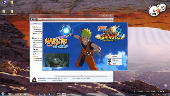170x96 pixels.
Task: Go back in the Explorer window
Action: (x=32, y=19)
